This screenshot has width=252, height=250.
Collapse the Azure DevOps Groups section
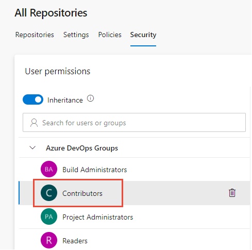(x=32, y=148)
